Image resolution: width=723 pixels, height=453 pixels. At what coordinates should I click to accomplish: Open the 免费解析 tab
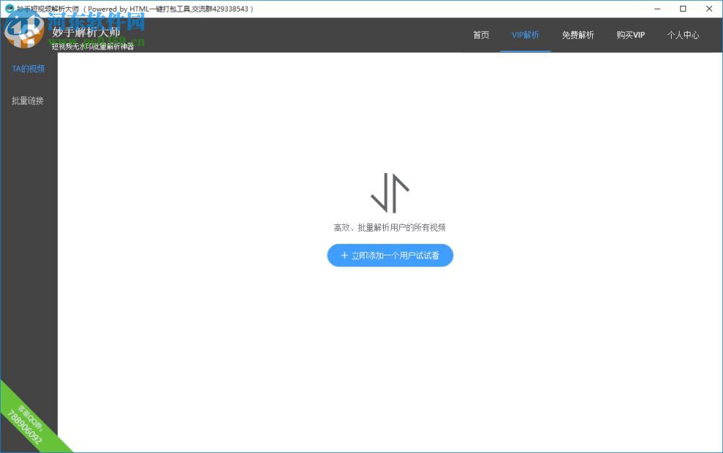[578, 35]
